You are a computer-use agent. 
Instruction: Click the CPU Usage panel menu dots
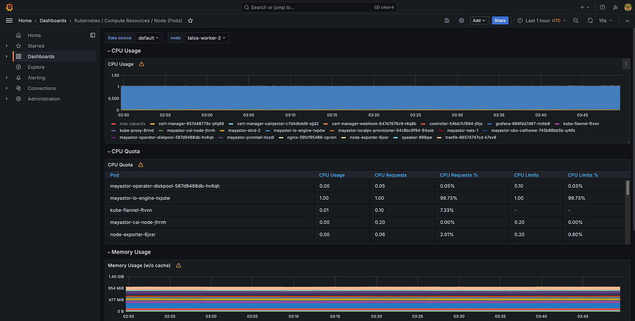[x=626, y=64]
